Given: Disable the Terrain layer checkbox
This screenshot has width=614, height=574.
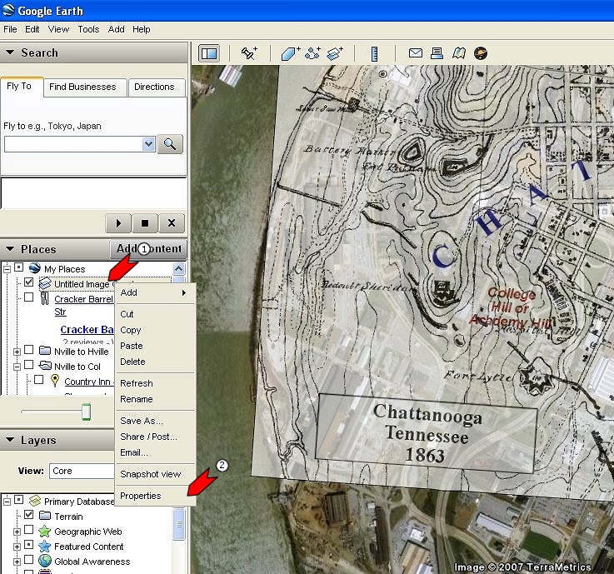Looking at the screenshot, I should (29, 516).
